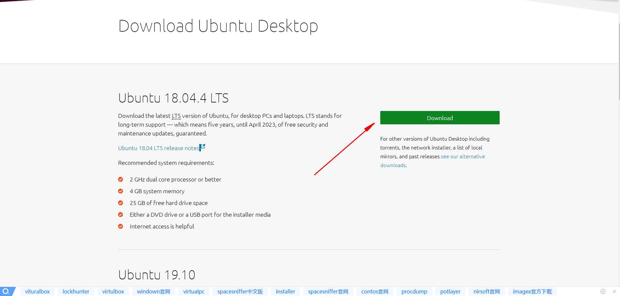620x296 pixels.
Task: Select the procdump search suggestion
Action: tap(414, 291)
